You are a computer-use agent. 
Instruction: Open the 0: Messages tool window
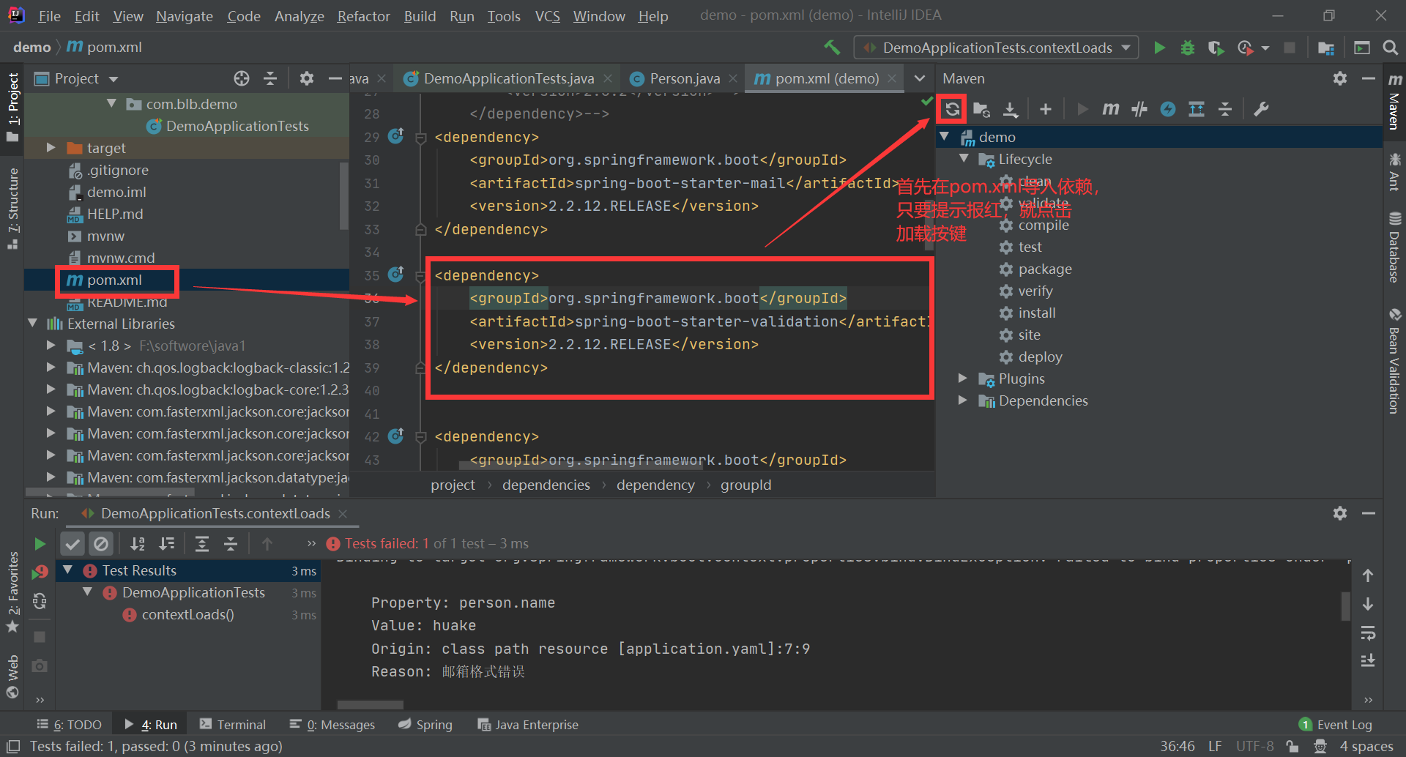pos(332,724)
